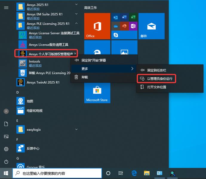Screen dimensions: 206x179
Task: Click the taskbar search box
Action: pos(57,173)
